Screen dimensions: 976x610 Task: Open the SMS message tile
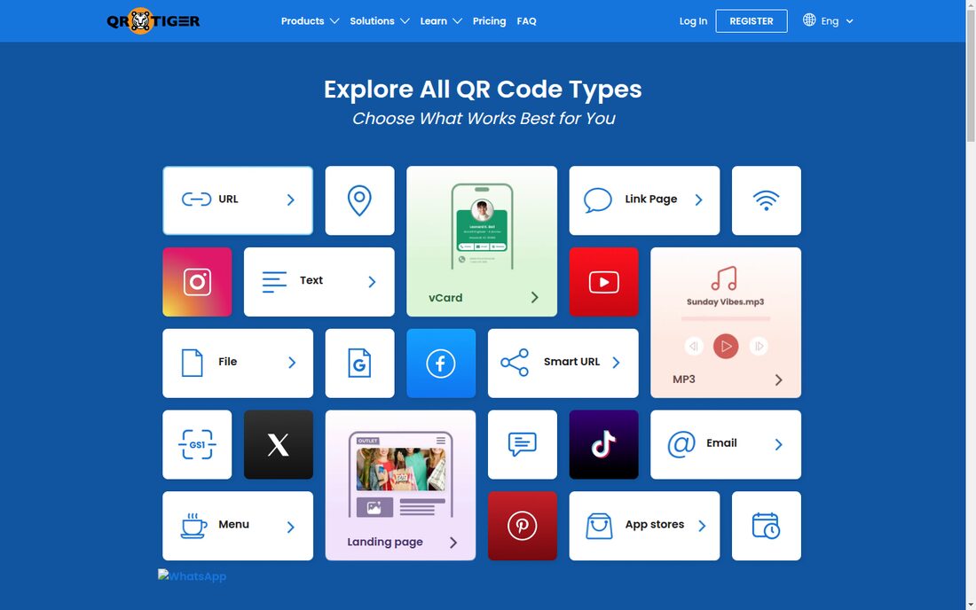523,444
